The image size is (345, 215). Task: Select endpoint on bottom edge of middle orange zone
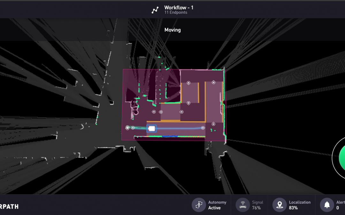[x=188, y=103]
